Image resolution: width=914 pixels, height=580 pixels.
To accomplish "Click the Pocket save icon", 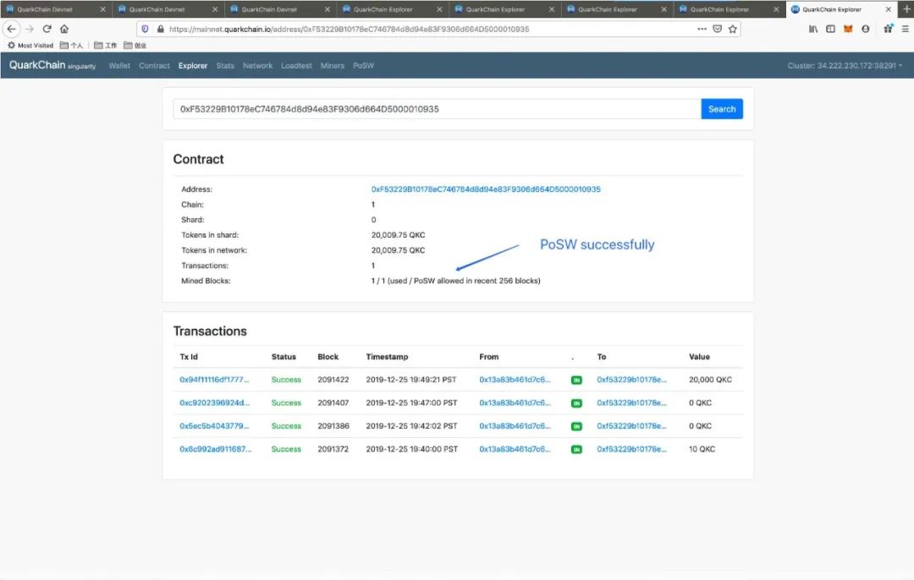I will point(718,29).
